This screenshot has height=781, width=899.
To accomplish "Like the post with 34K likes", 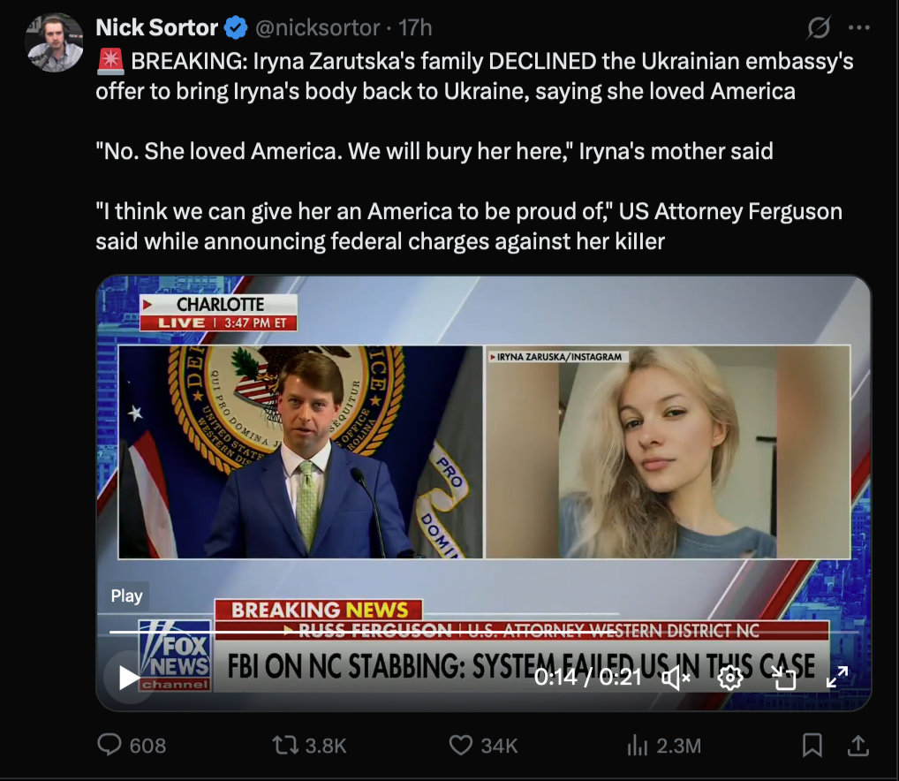I will click(461, 746).
